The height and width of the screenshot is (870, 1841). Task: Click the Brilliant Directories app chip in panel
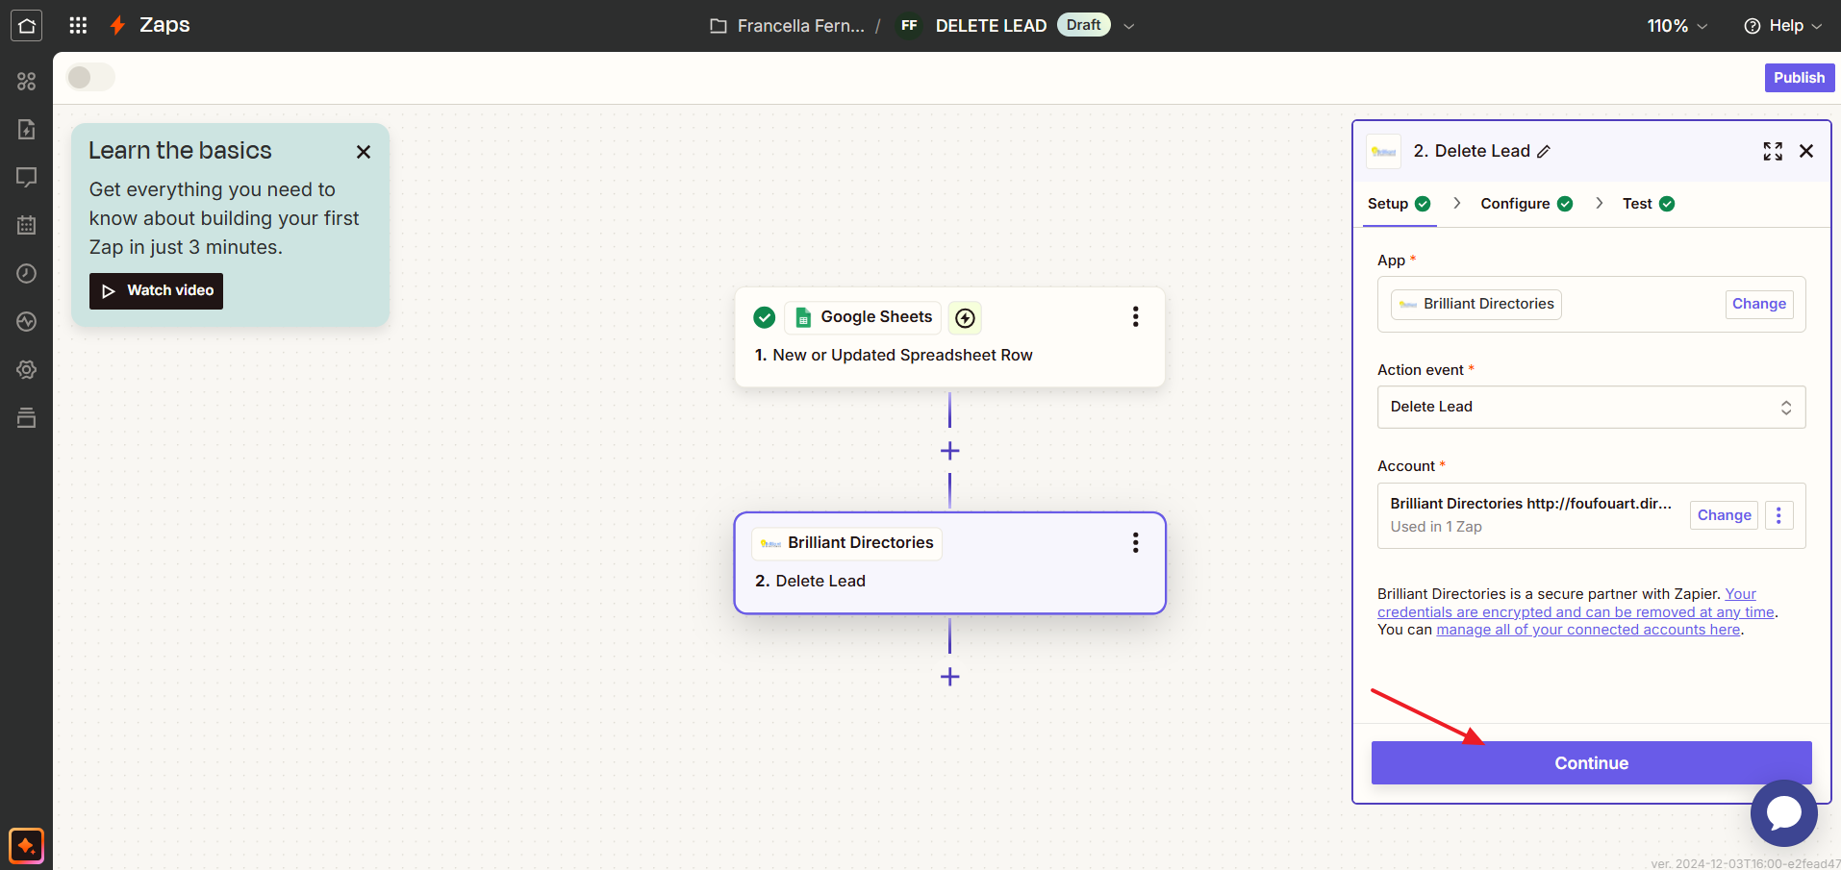[x=1475, y=304]
